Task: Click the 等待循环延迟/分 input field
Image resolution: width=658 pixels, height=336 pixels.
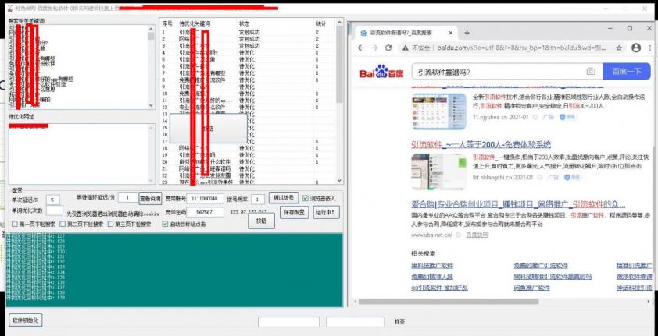Action: pos(128,197)
